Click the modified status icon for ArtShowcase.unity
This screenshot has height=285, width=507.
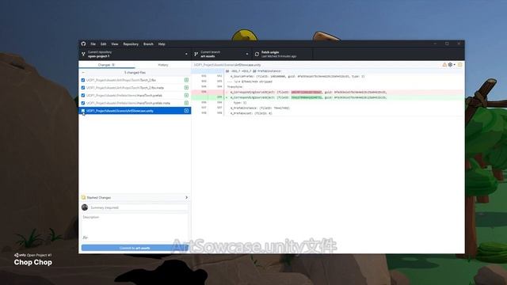[187, 111]
